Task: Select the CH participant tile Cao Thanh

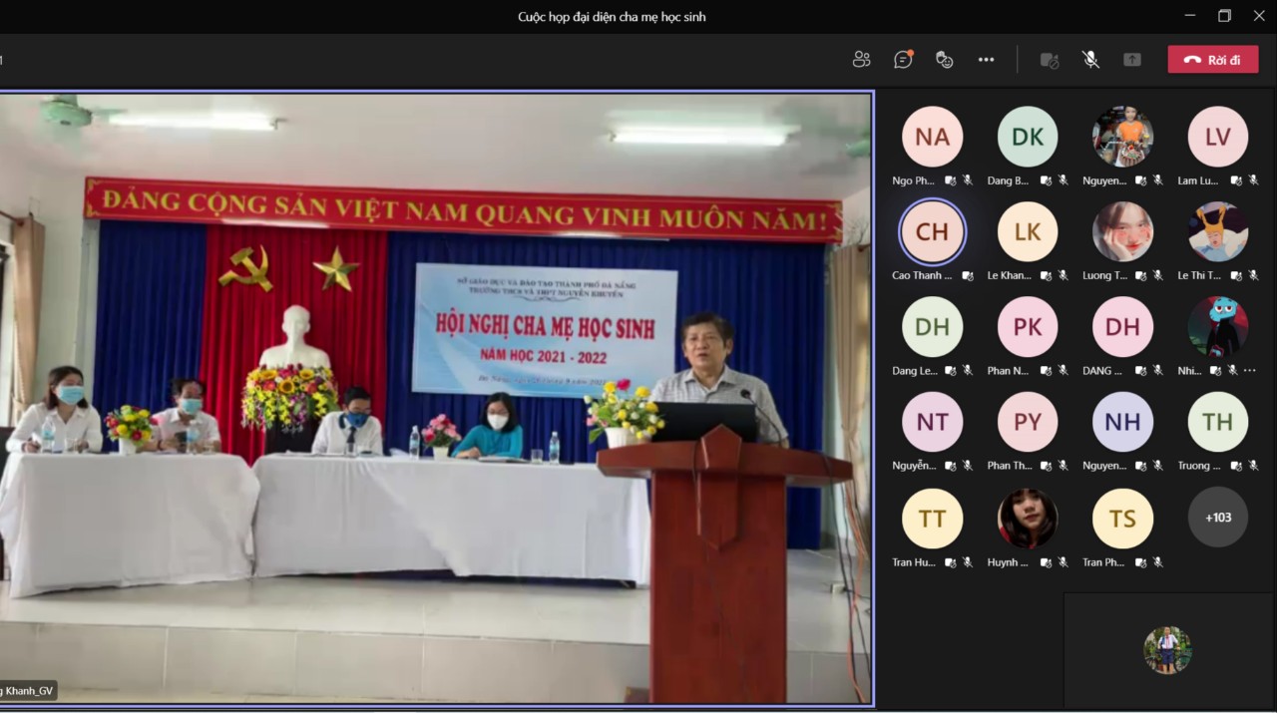Action: point(932,231)
